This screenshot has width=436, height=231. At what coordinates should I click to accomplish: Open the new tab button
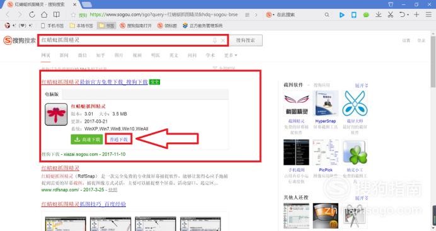click(87, 4)
